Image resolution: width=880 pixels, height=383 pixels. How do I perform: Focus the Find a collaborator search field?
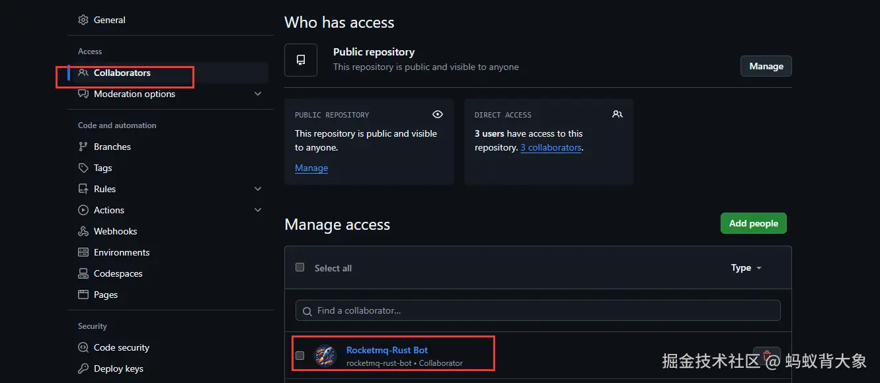coord(538,310)
